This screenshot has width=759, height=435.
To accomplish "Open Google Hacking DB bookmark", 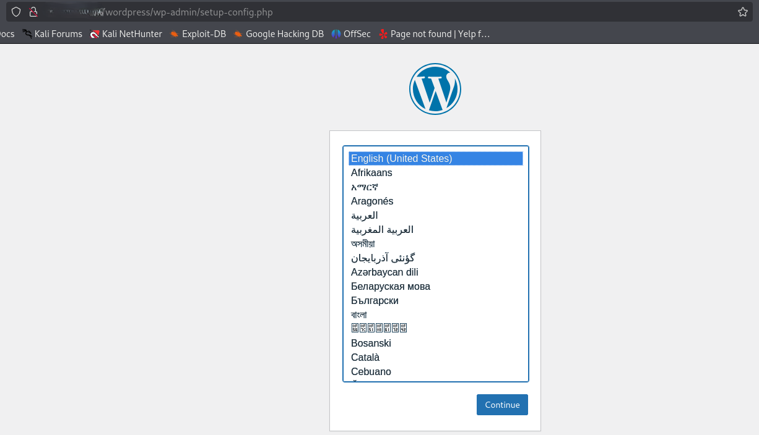I will pos(279,34).
